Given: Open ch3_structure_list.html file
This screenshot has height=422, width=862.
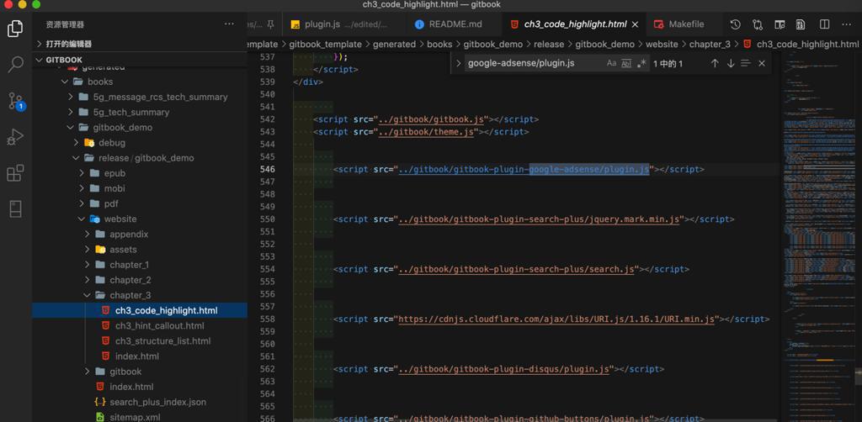Looking at the screenshot, I should pyautogui.click(x=140, y=340).
